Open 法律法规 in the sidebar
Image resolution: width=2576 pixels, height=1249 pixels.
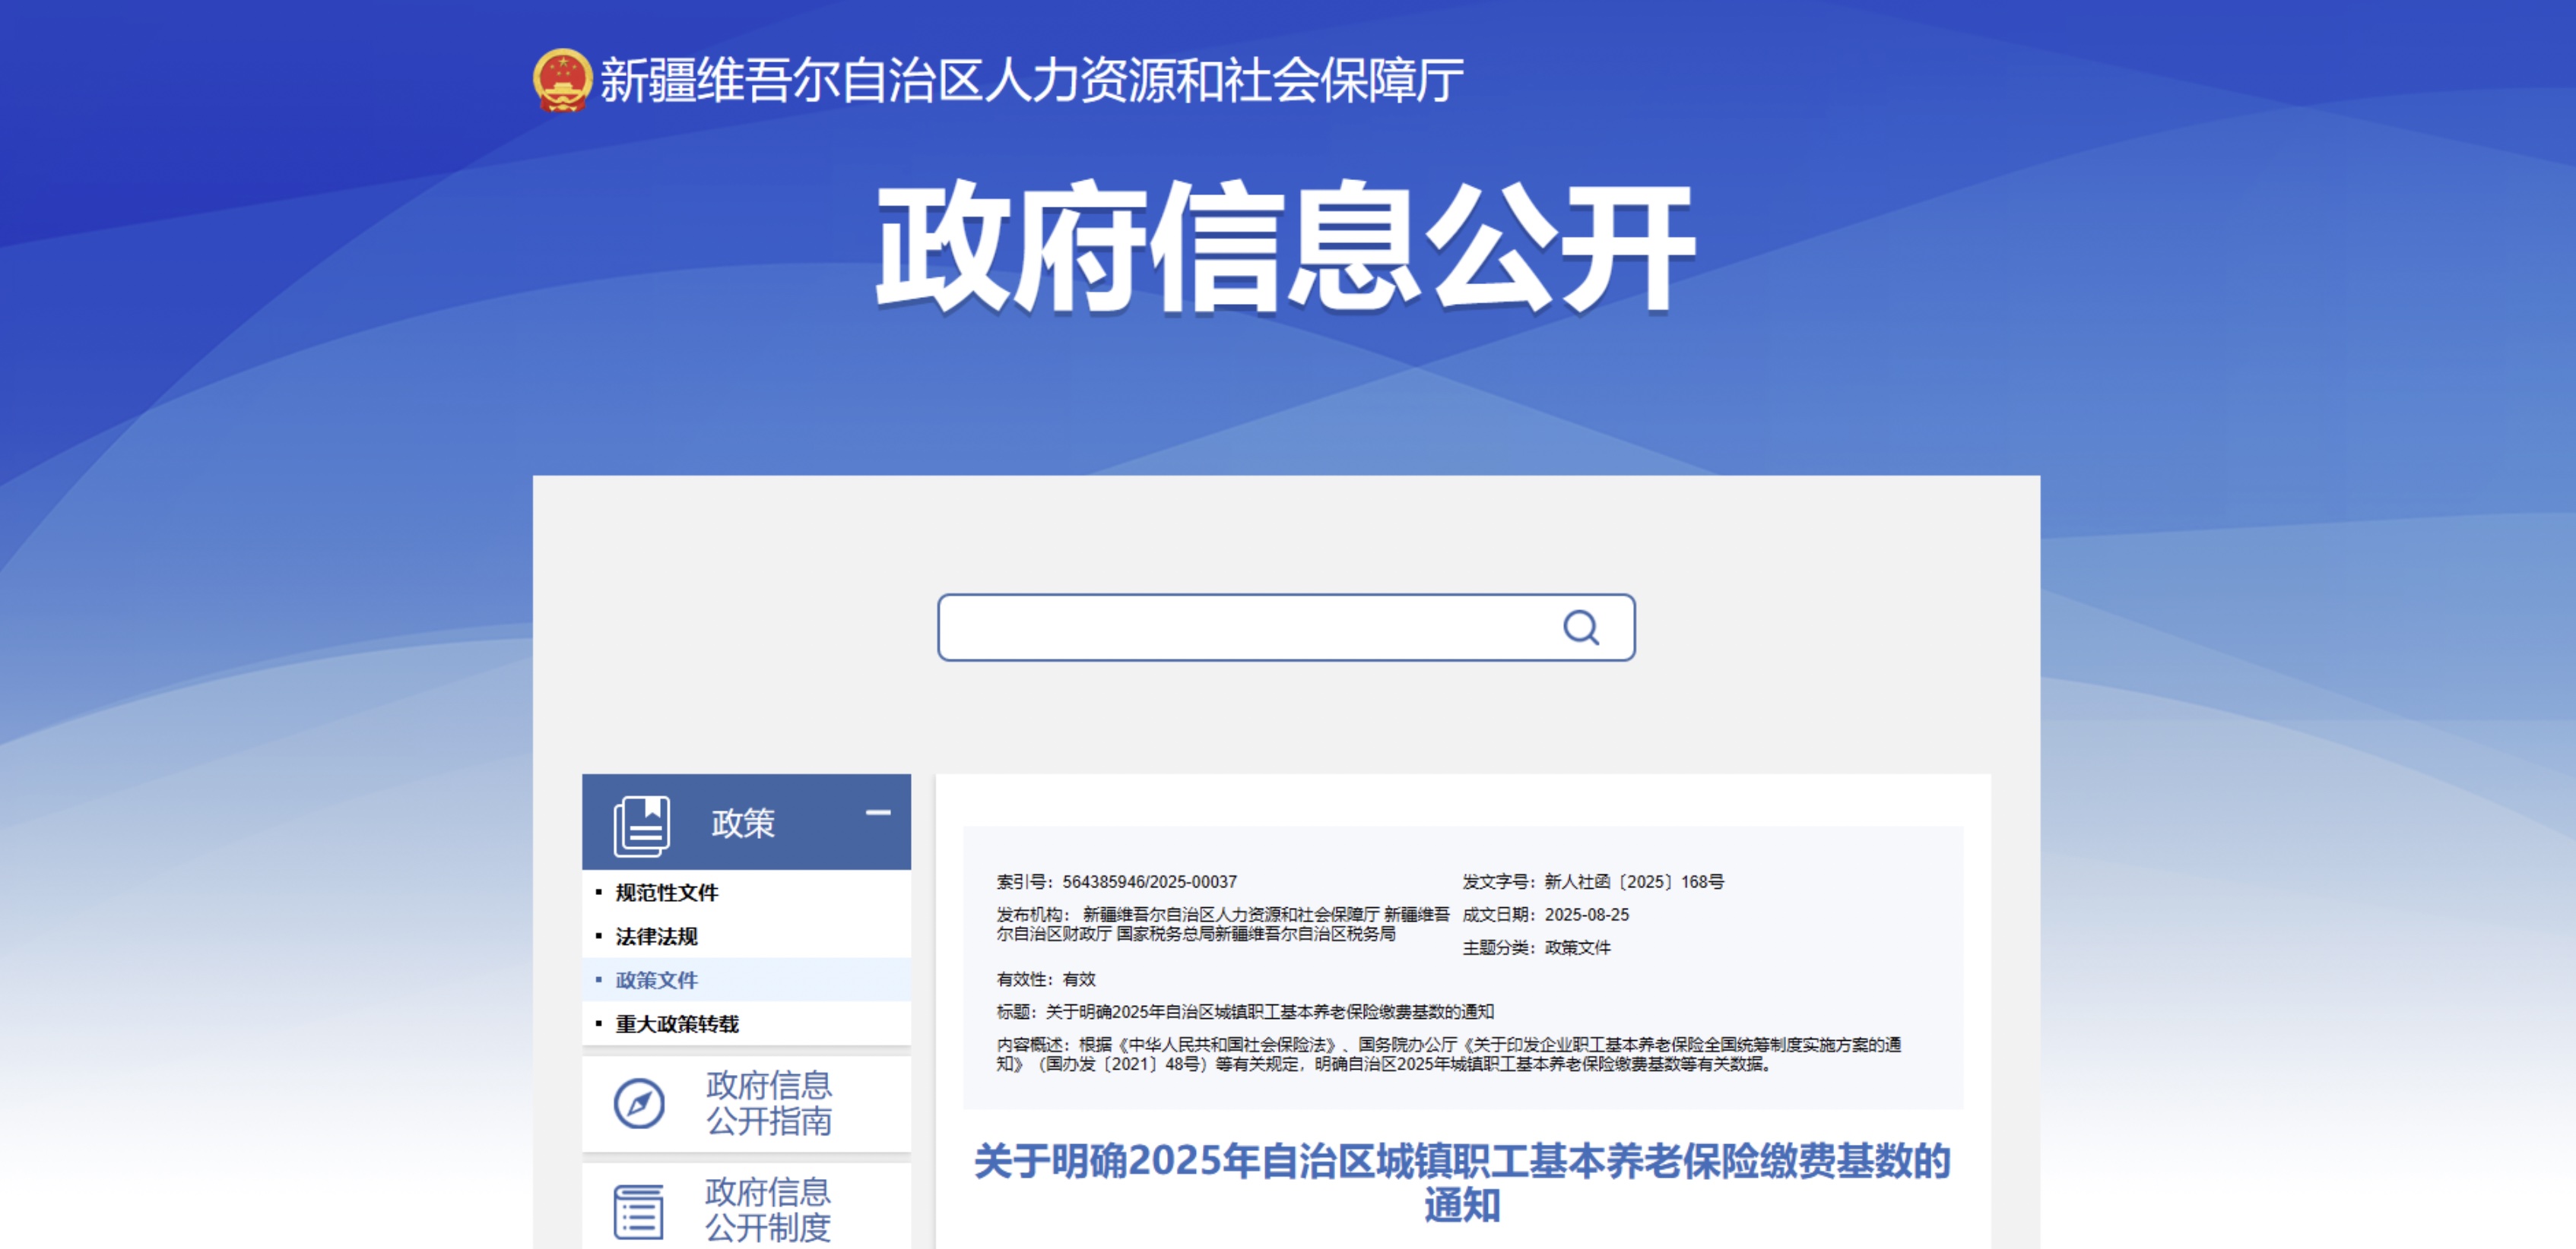656,936
